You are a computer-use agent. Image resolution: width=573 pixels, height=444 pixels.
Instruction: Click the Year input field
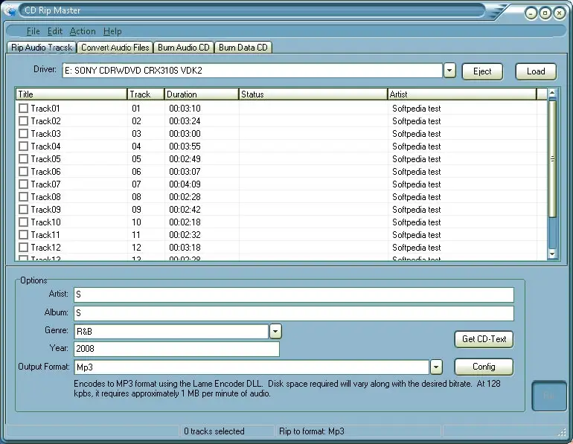176,349
